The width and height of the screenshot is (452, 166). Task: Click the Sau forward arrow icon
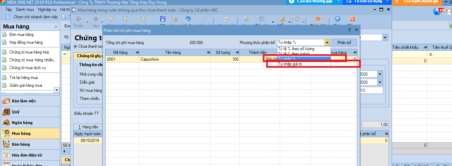[96, 19]
